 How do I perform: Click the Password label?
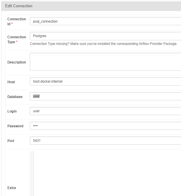(x=15, y=126)
